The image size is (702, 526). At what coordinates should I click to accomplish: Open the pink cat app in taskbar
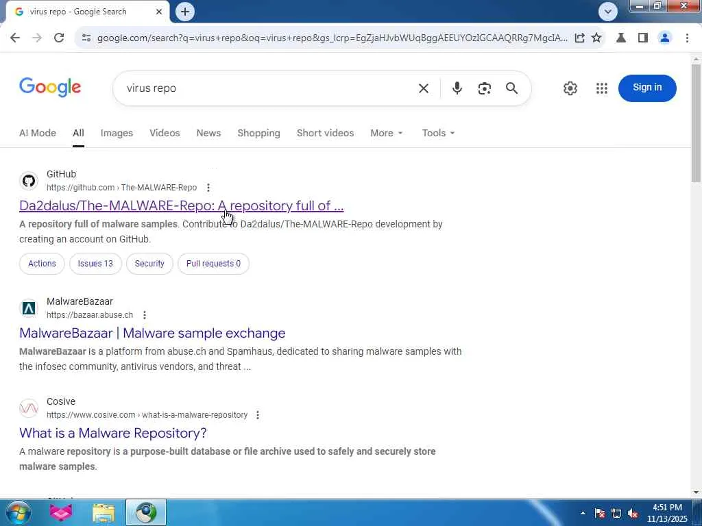pos(61,512)
